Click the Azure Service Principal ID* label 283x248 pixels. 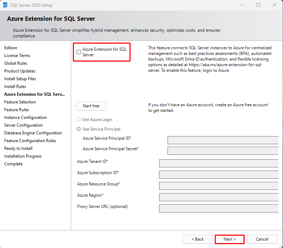tap(107, 138)
